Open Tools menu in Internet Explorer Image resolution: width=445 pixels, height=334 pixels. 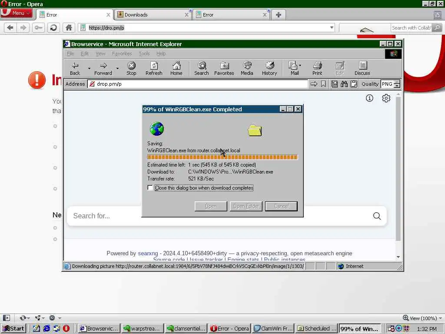144,53
